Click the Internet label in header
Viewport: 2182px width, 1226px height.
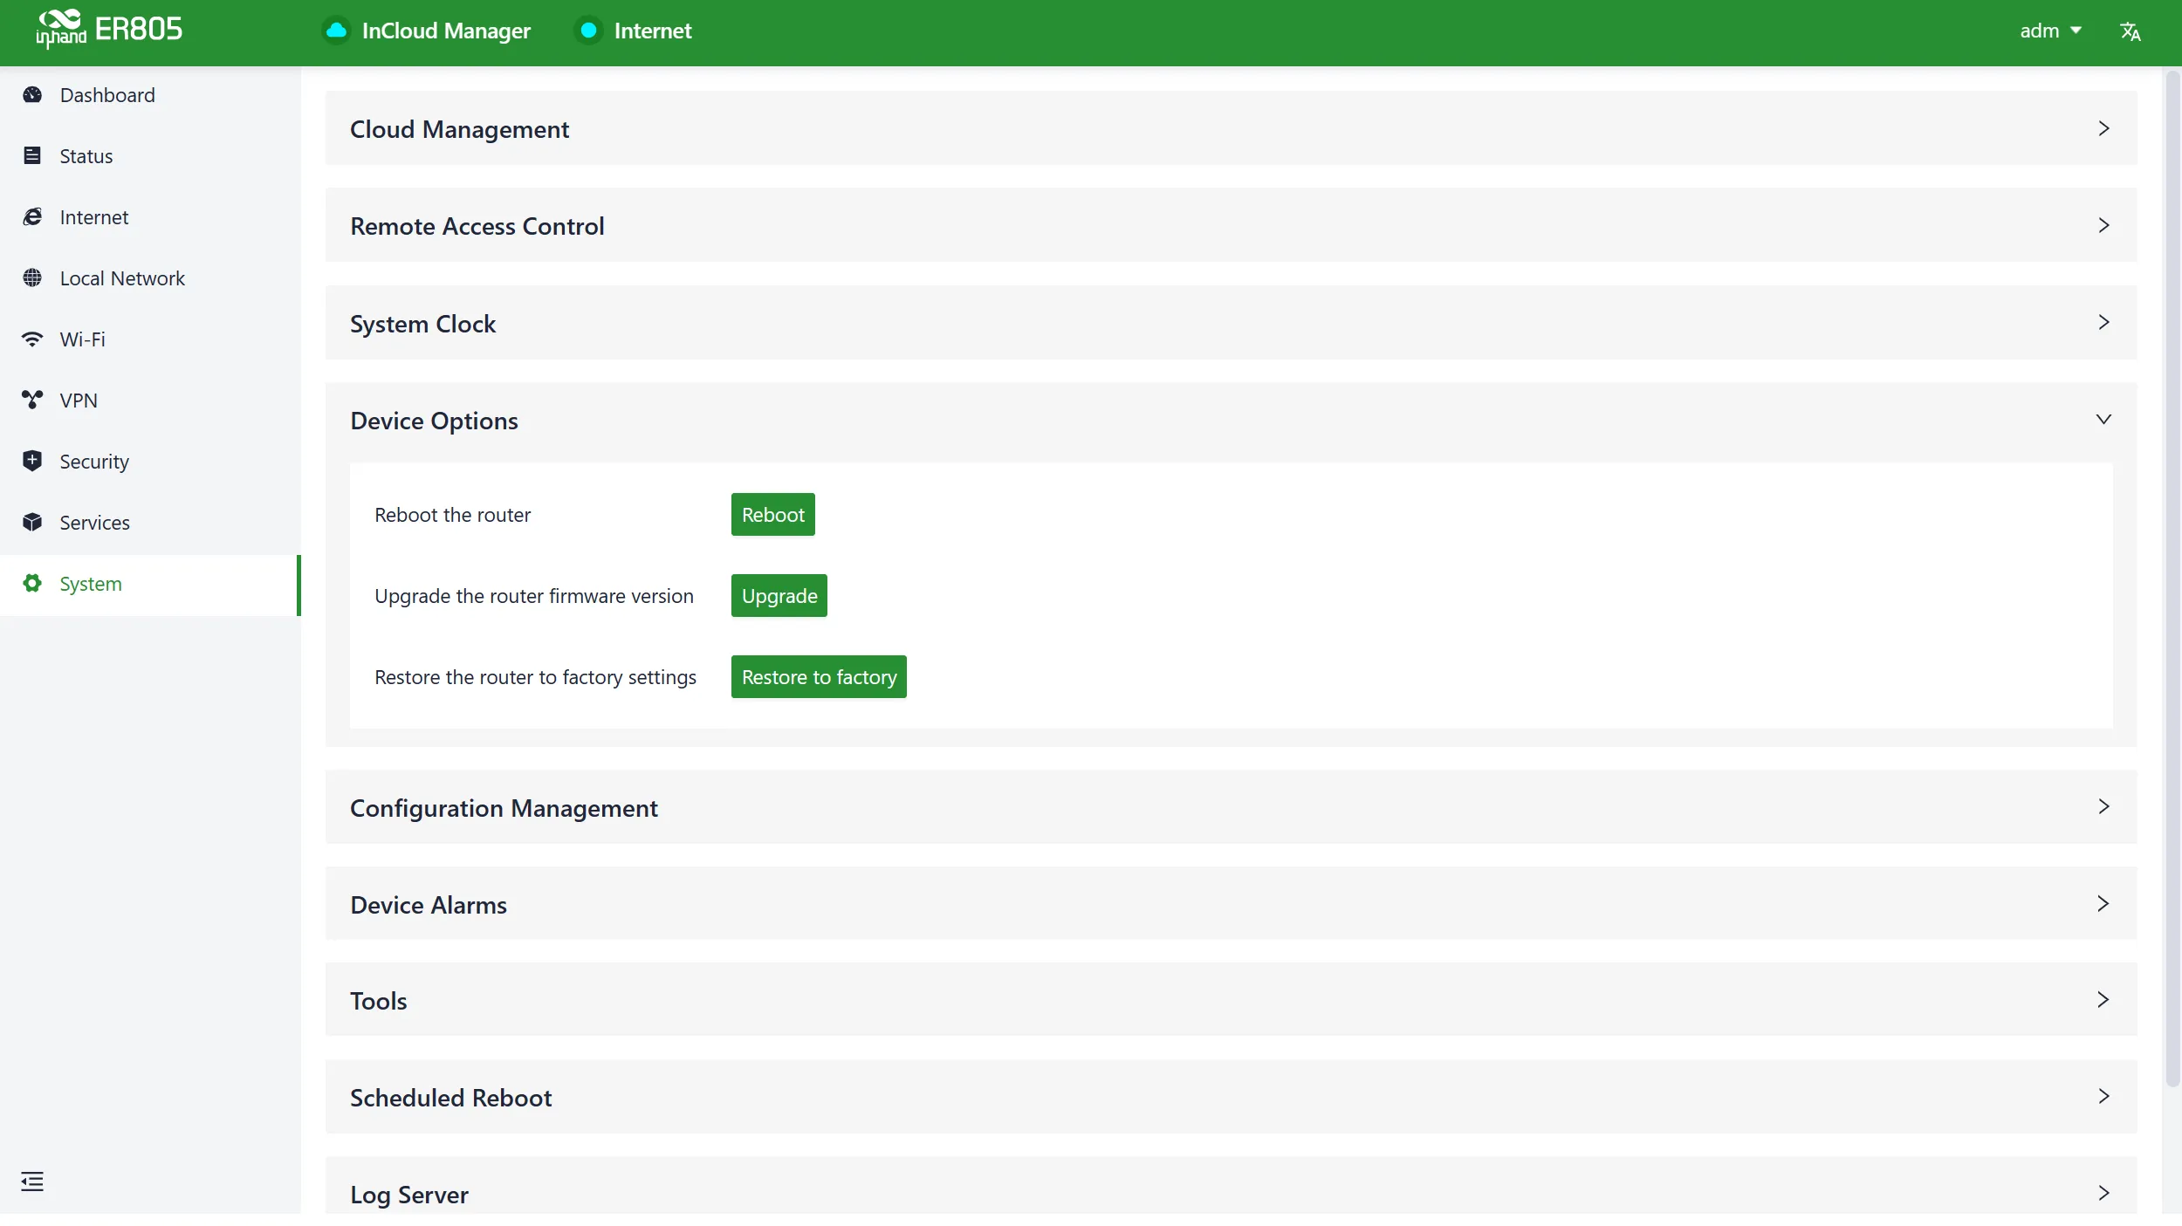tap(653, 31)
